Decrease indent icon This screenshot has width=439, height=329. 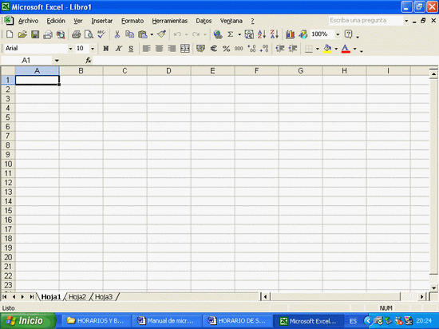[x=280, y=49]
